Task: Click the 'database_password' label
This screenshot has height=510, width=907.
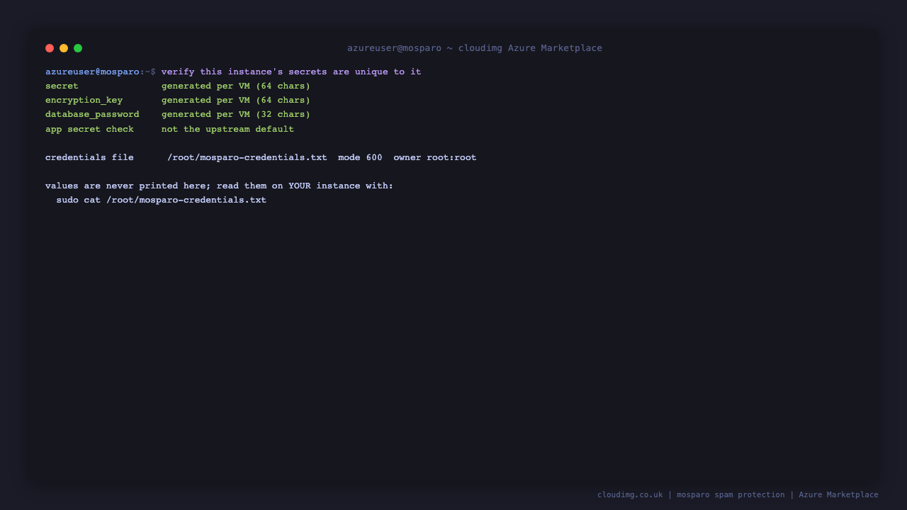Action: pos(92,115)
